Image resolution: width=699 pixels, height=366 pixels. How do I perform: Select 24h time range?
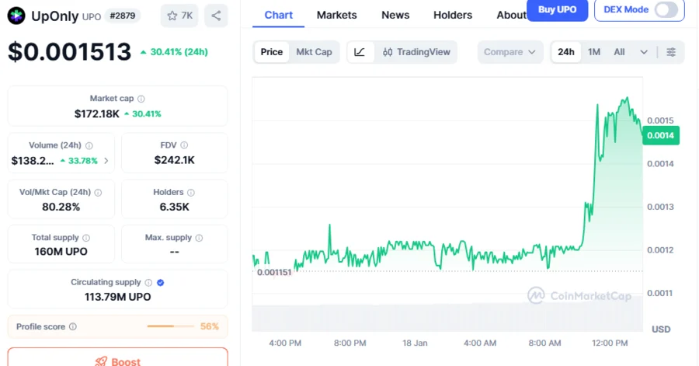pos(566,52)
